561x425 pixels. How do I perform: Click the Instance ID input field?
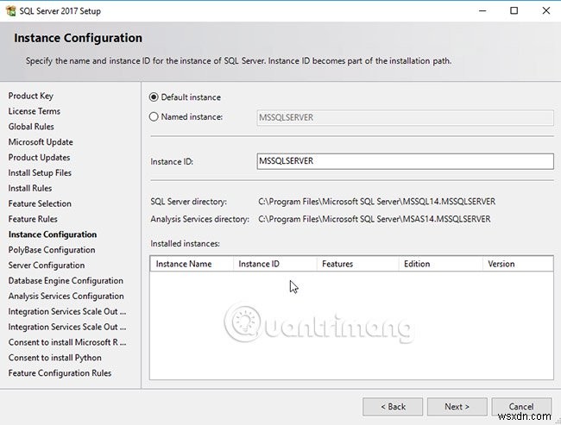(405, 161)
